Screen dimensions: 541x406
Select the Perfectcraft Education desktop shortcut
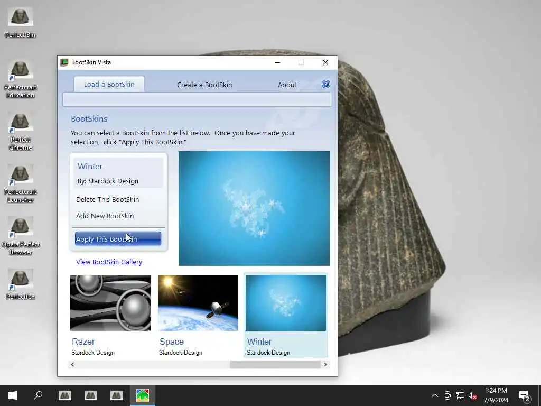click(x=21, y=79)
